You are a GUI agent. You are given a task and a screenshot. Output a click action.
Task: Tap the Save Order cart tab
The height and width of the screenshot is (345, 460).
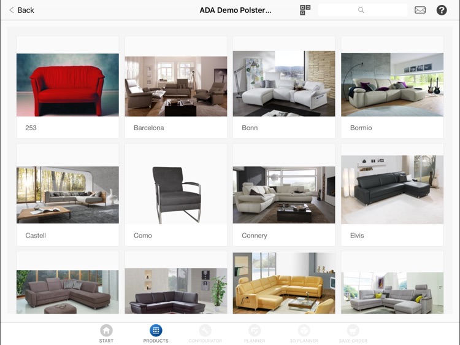[x=353, y=334]
